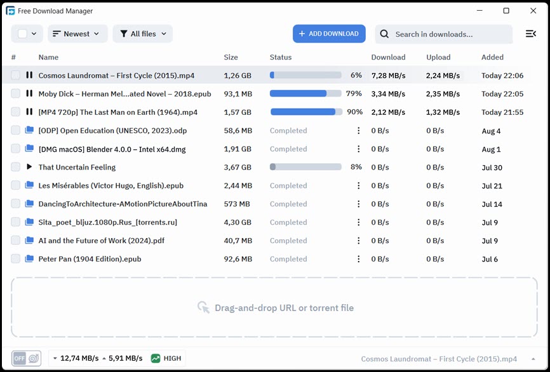Screen dimensions: 550x372
Task: Select That Uncertain Feeling checkbox
Action: (x=15, y=167)
